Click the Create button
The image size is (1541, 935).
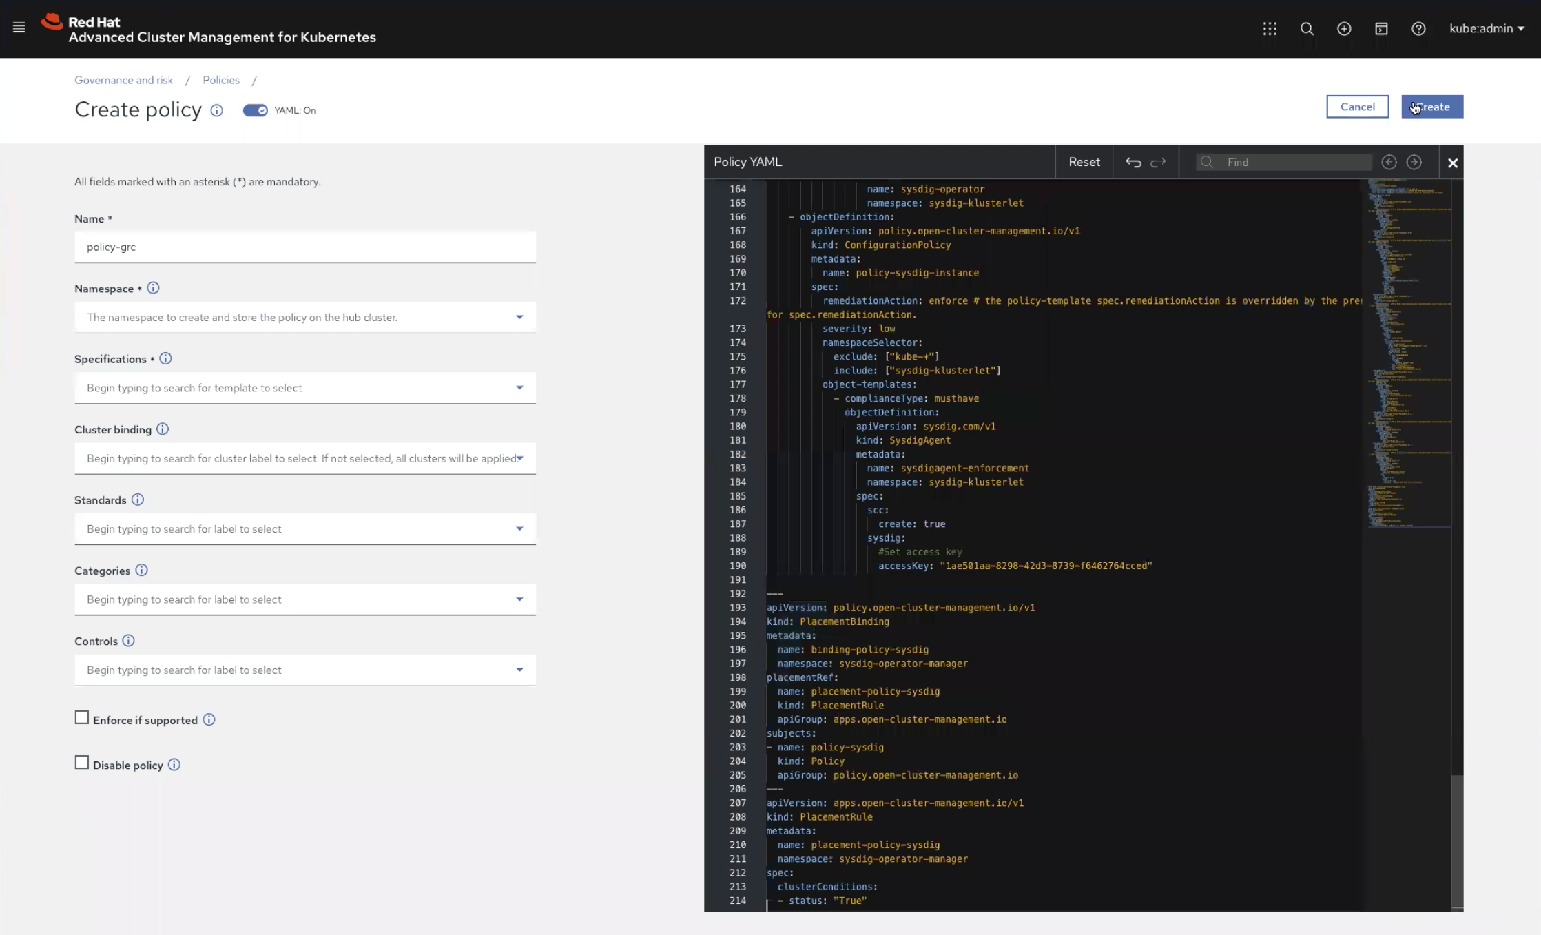pos(1432,106)
